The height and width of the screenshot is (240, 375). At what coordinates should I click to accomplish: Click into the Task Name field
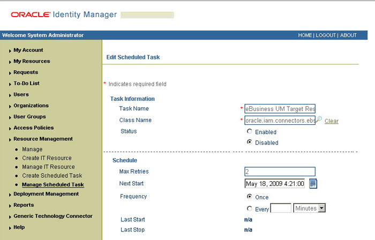[280, 109]
